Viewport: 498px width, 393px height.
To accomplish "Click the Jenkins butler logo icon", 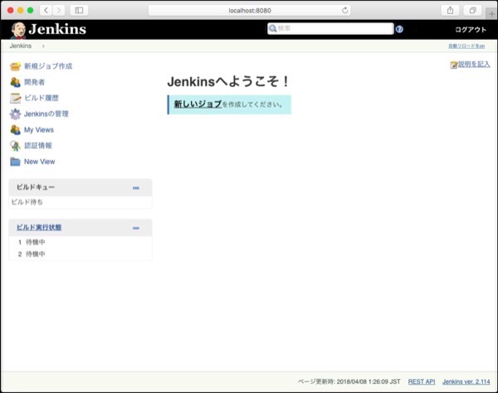I will [17, 30].
